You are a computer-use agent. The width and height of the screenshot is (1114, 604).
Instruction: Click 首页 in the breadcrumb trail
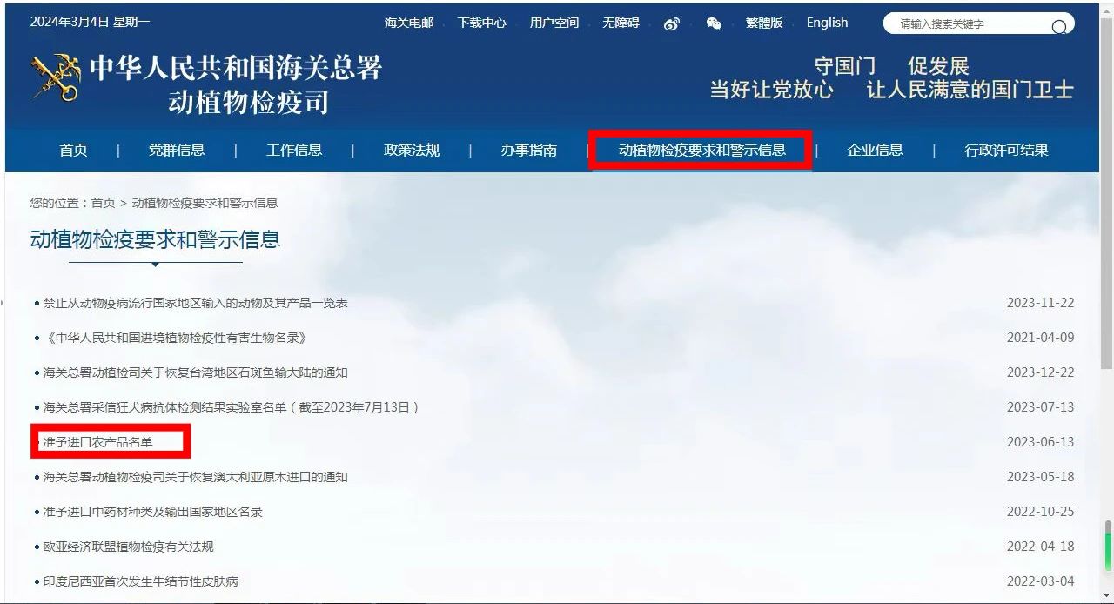coord(103,203)
